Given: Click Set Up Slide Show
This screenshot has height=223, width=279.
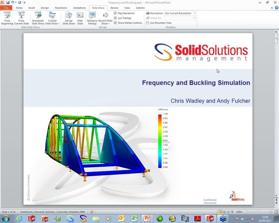Looking at the screenshot, I should (69, 18).
